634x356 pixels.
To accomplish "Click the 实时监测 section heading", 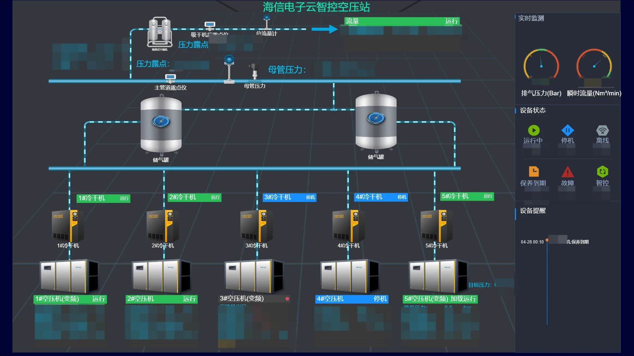I will point(531,18).
